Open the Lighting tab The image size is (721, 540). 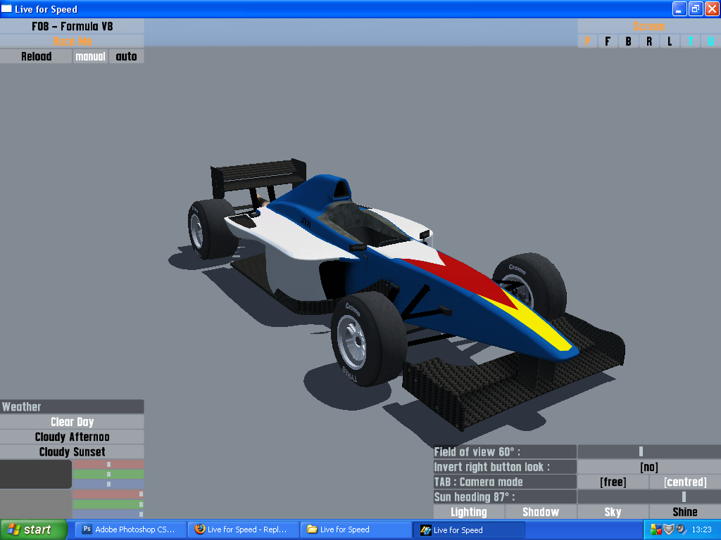[x=469, y=512]
